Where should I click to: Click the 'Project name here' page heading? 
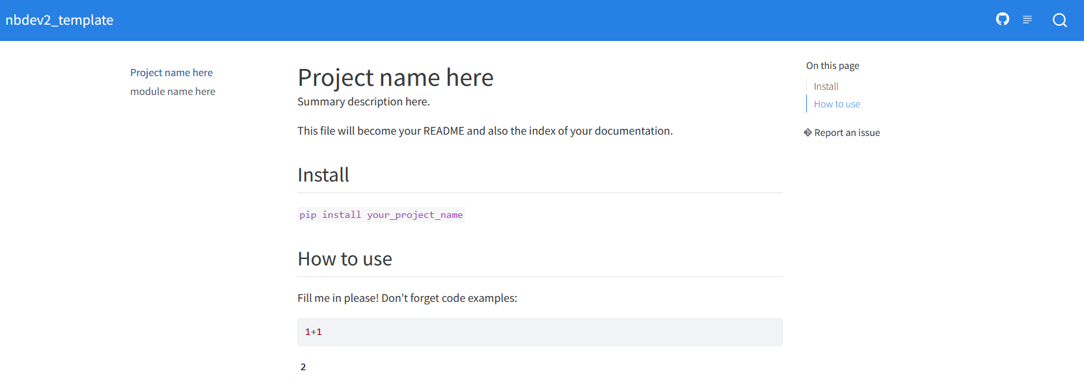(396, 78)
